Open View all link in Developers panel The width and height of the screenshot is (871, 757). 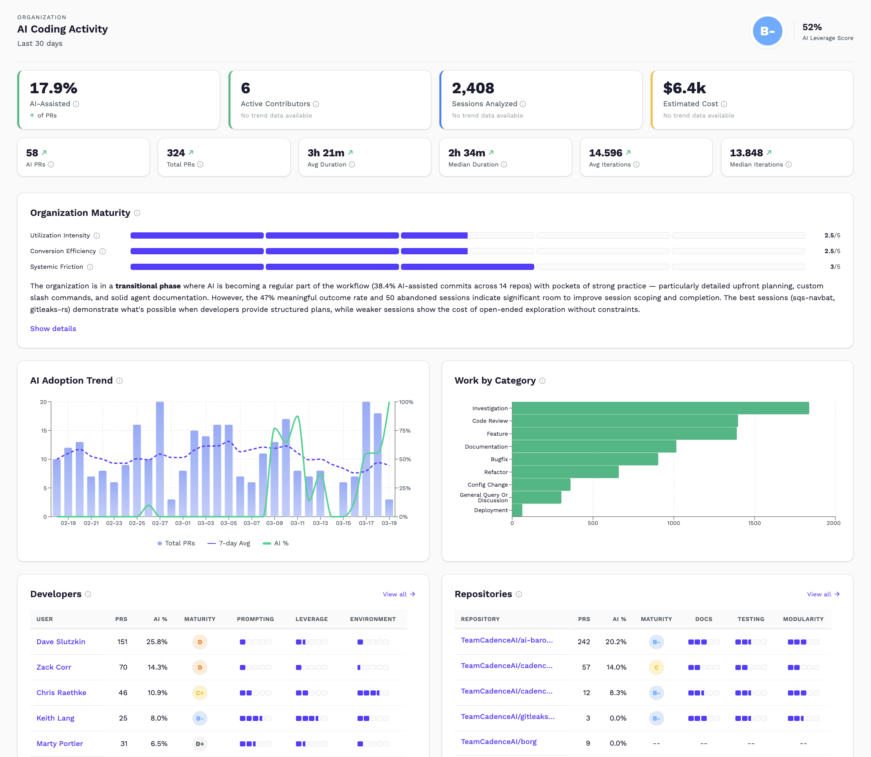[399, 594]
